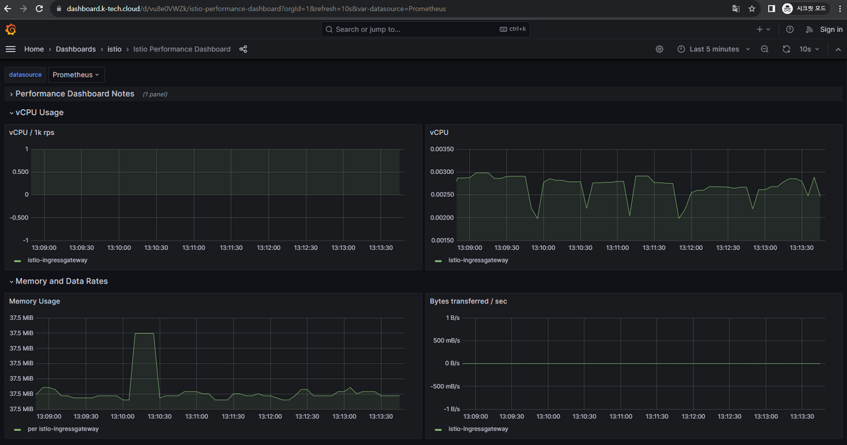Click the 500 mB/s axis label
The height and width of the screenshot is (445, 847).
[447, 341]
